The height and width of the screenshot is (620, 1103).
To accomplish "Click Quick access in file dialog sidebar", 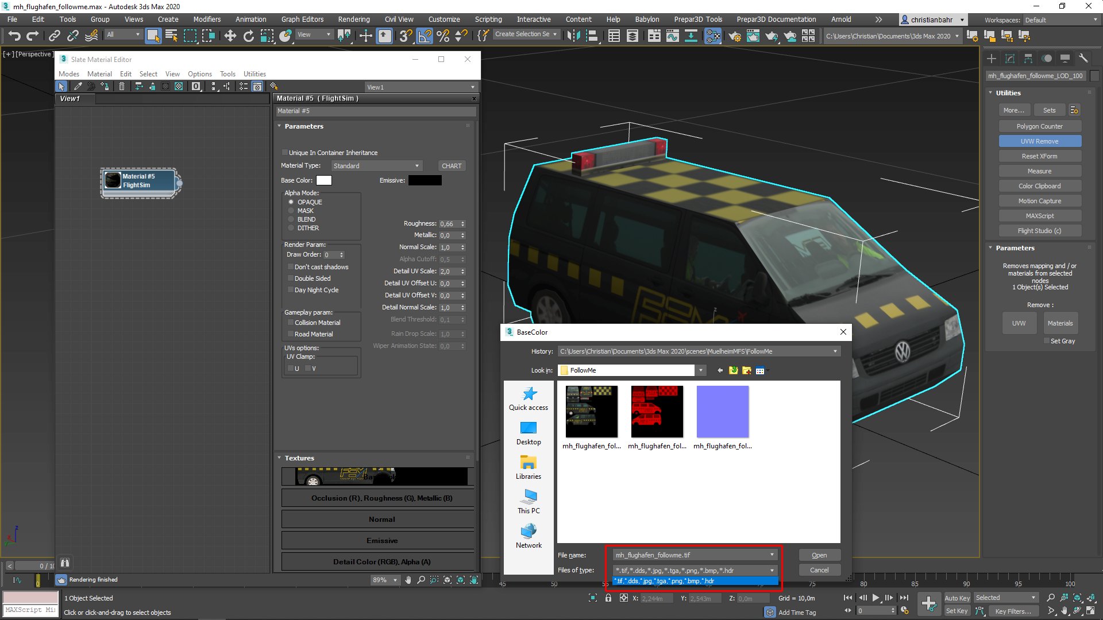I will (529, 398).
